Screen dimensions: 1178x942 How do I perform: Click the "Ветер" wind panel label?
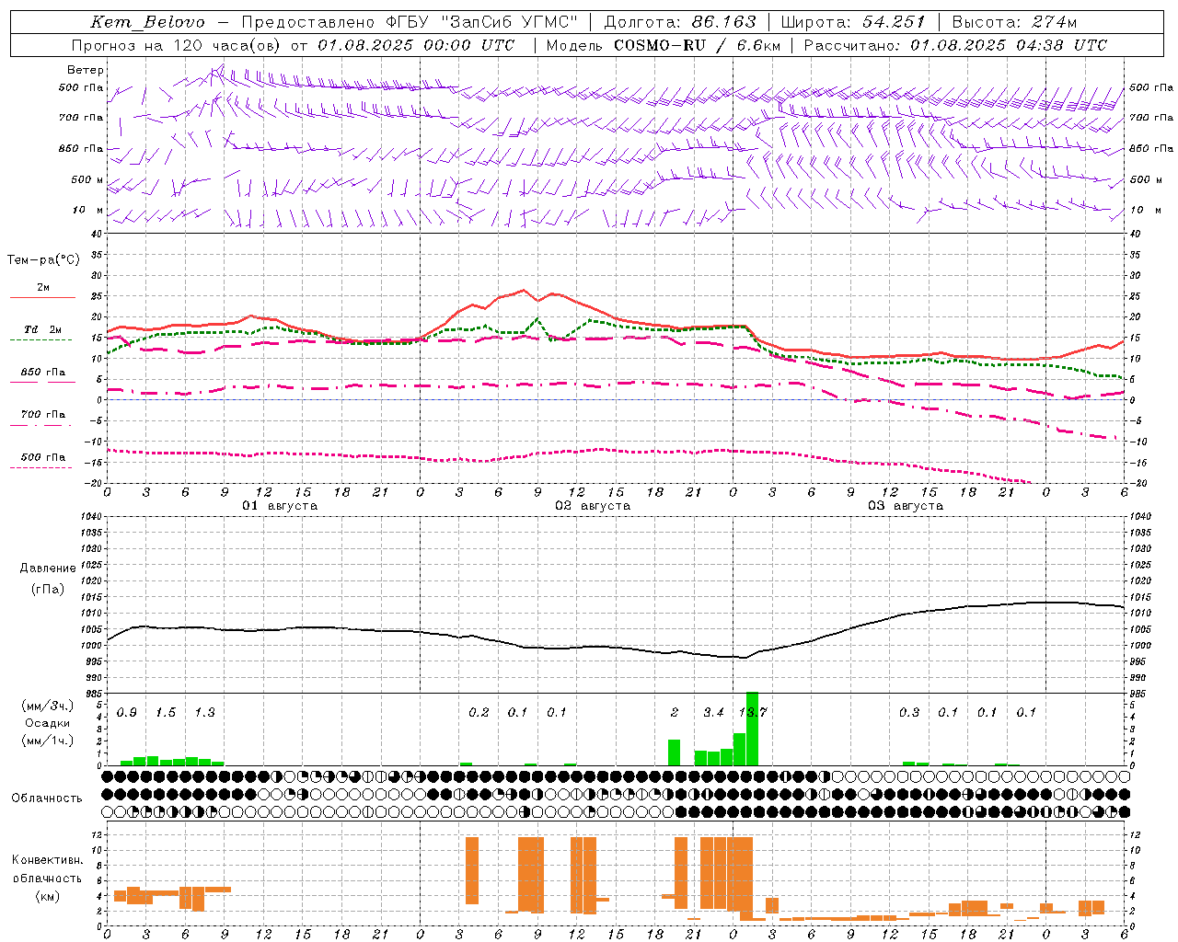(x=86, y=70)
